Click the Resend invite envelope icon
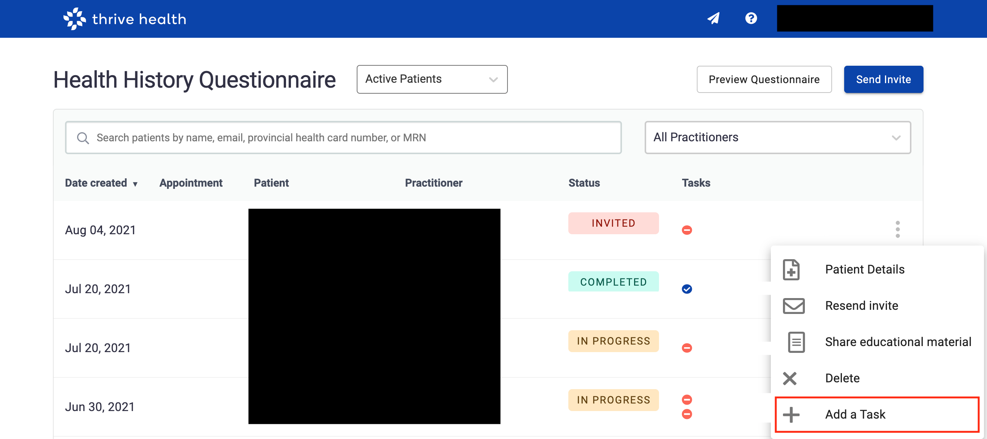The height and width of the screenshot is (439, 987). pyautogui.click(x=794, y=306)
